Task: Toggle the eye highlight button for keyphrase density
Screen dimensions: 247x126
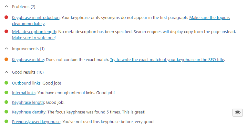Action: coord(238,113)
